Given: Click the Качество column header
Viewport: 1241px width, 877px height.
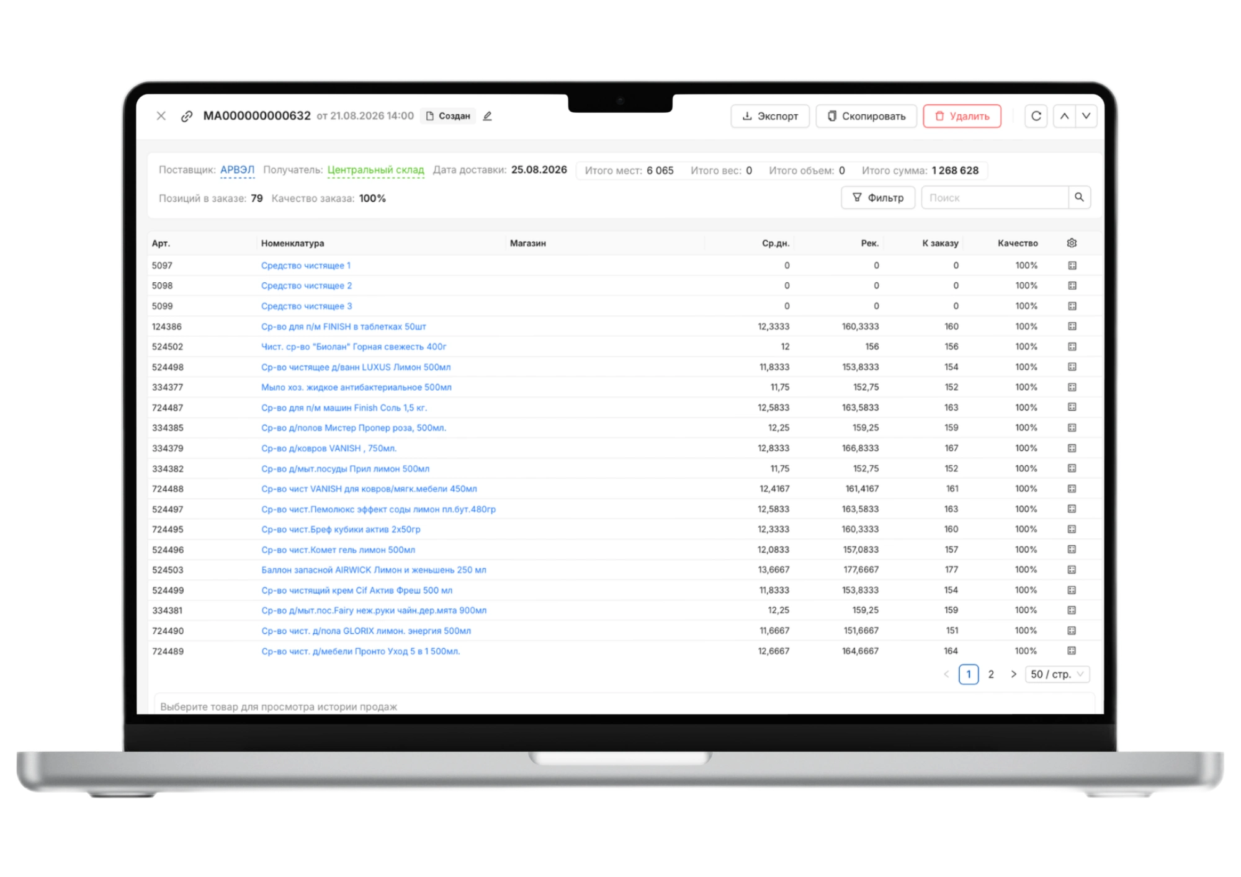Looking at the screenshot, I should coord(1018,243).
